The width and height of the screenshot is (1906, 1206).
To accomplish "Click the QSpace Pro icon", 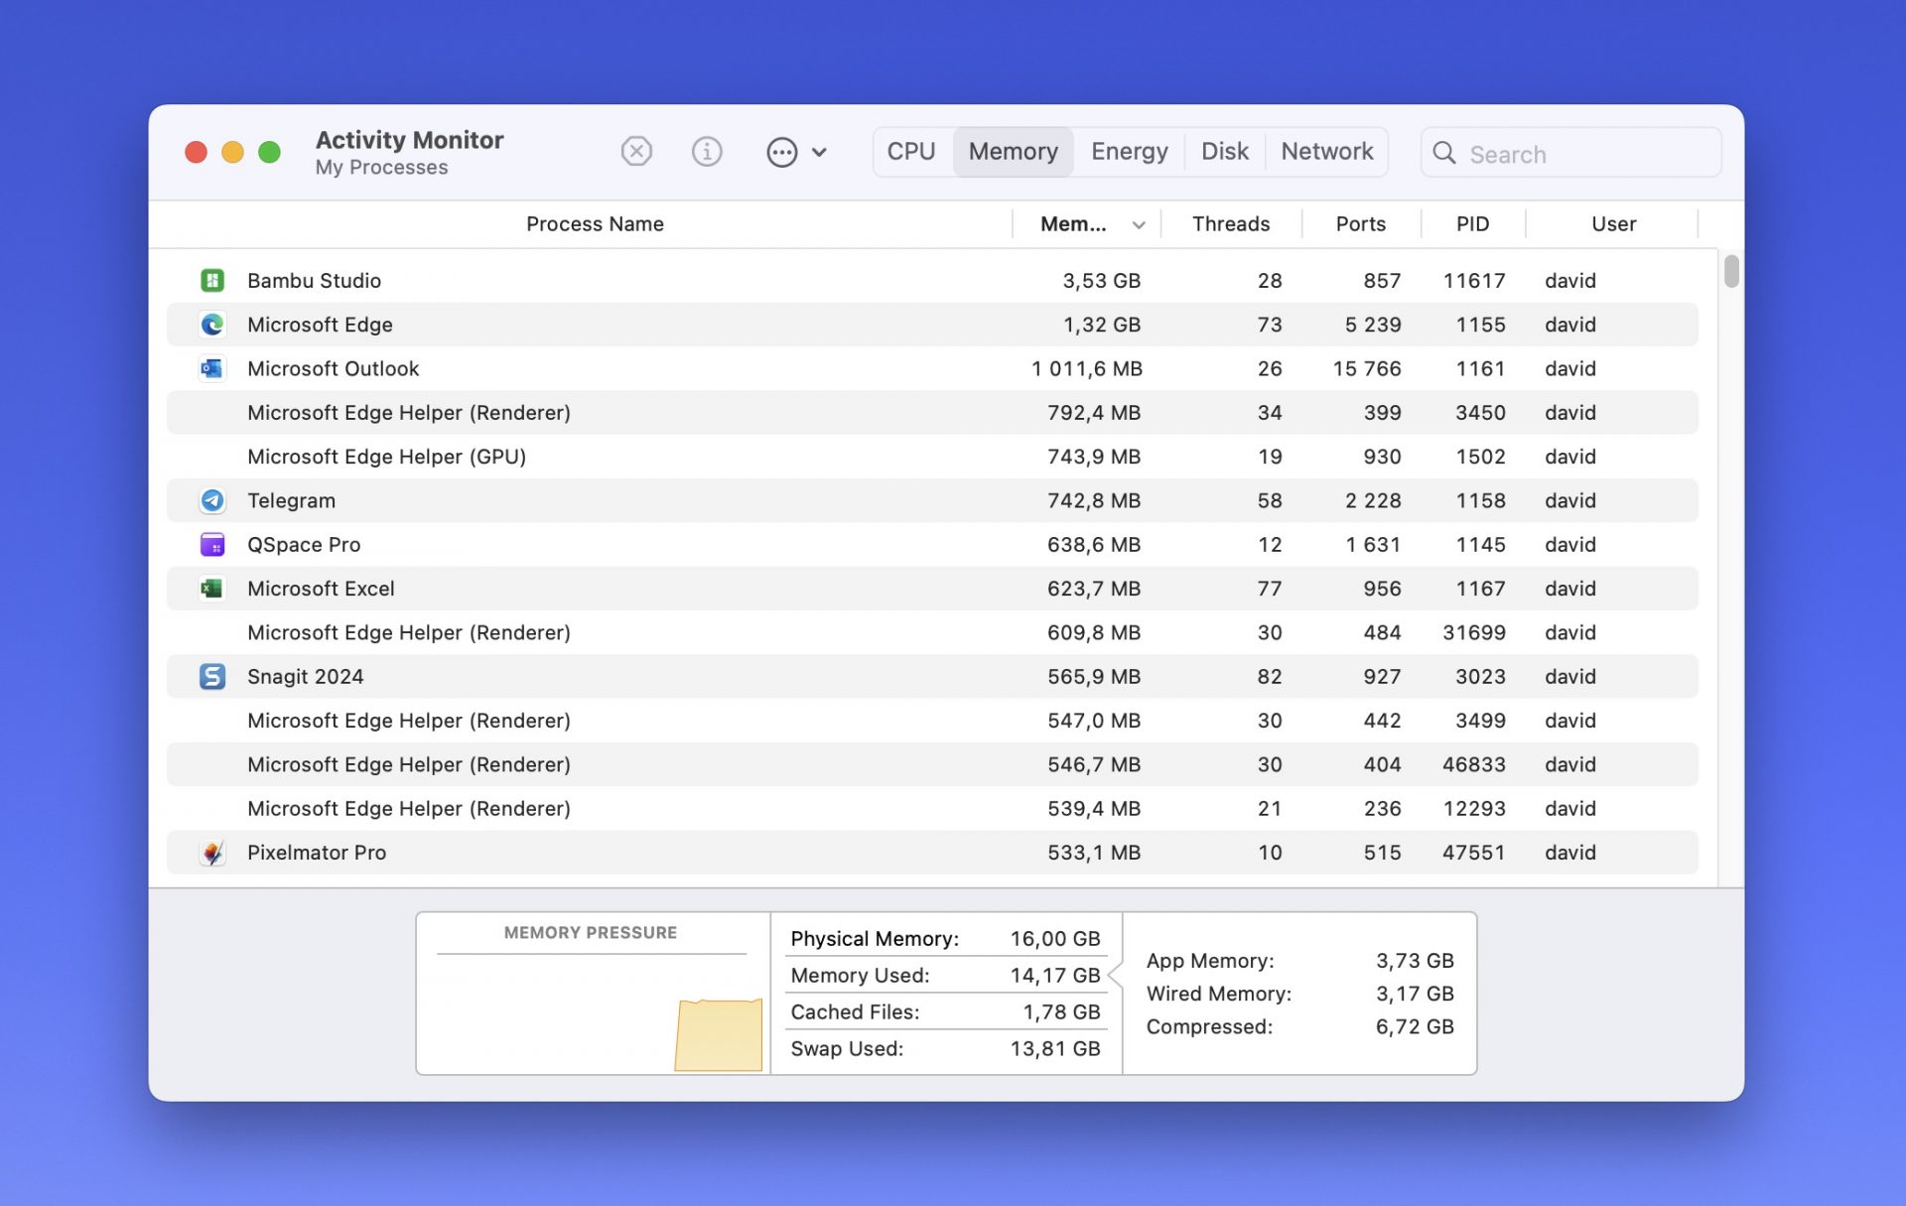I will [x=212, y=545].
